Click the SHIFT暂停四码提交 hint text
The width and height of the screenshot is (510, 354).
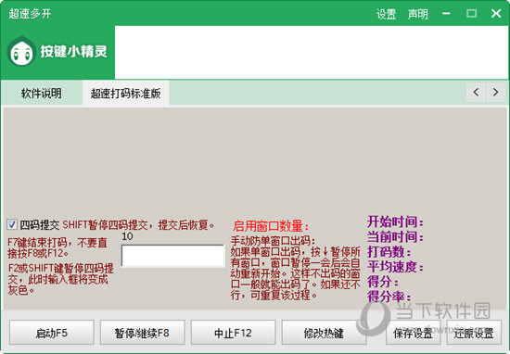[x=138, y=224]
